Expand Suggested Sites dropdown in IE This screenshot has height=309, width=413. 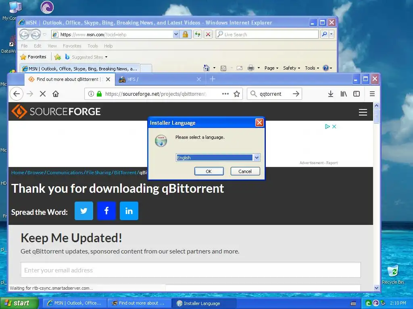click(106, 57)
